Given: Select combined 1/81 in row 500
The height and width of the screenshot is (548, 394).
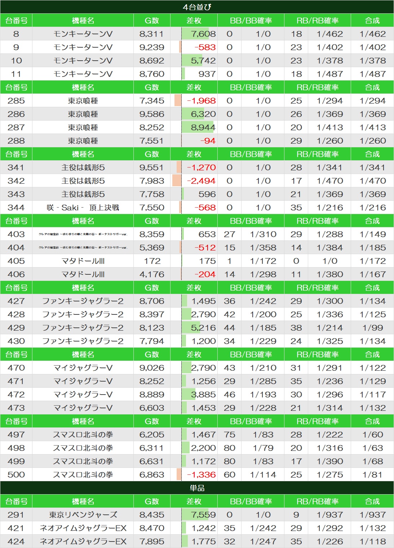Looking at the screenshot, I should pos(373,475).
